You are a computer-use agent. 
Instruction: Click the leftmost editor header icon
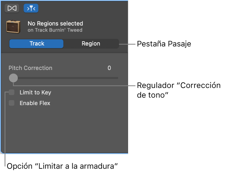tap(11, 8)
